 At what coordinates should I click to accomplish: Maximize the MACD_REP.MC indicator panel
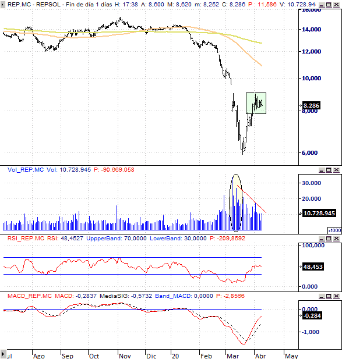pyautogui.click(x=329, y=296)
